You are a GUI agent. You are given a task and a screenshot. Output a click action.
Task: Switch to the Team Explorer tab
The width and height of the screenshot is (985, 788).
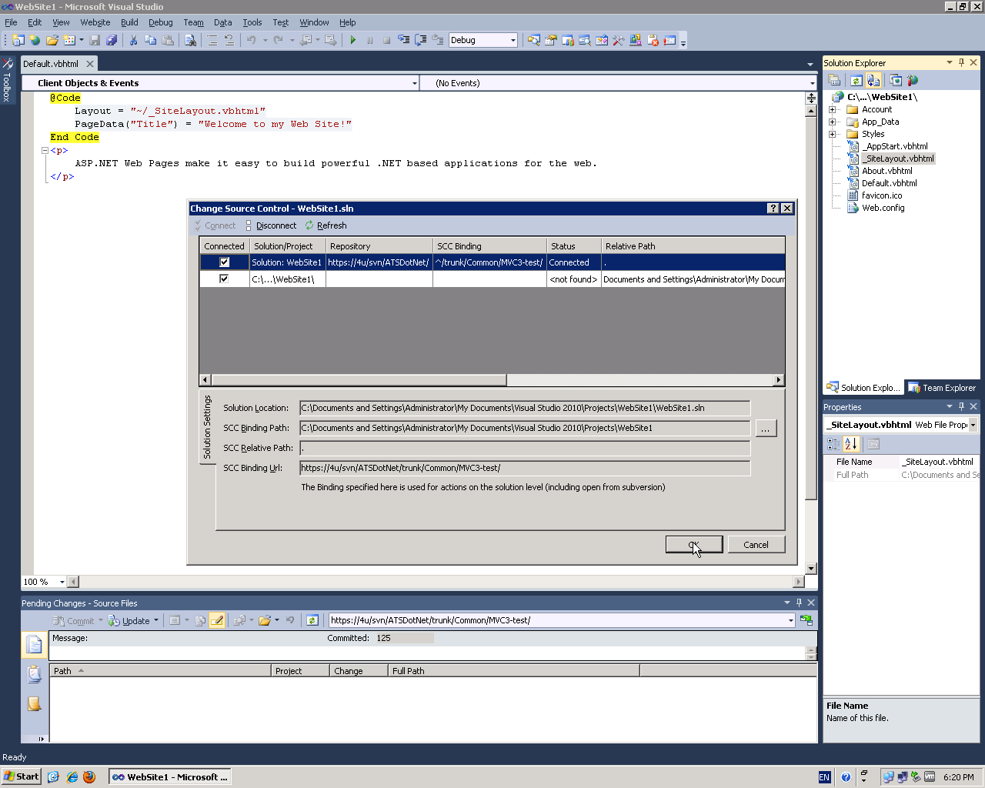(942, 388)
